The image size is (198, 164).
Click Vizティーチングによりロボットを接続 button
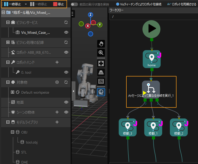[138, 4]
